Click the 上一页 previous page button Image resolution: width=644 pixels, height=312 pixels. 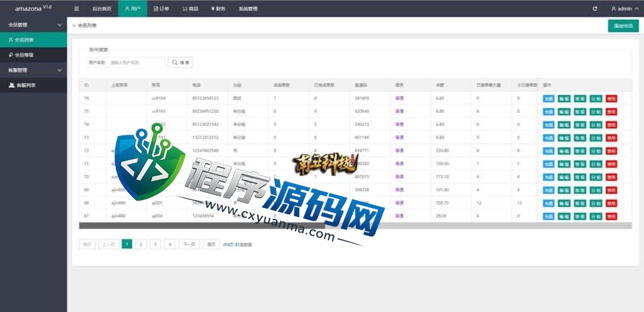point(108,244)
